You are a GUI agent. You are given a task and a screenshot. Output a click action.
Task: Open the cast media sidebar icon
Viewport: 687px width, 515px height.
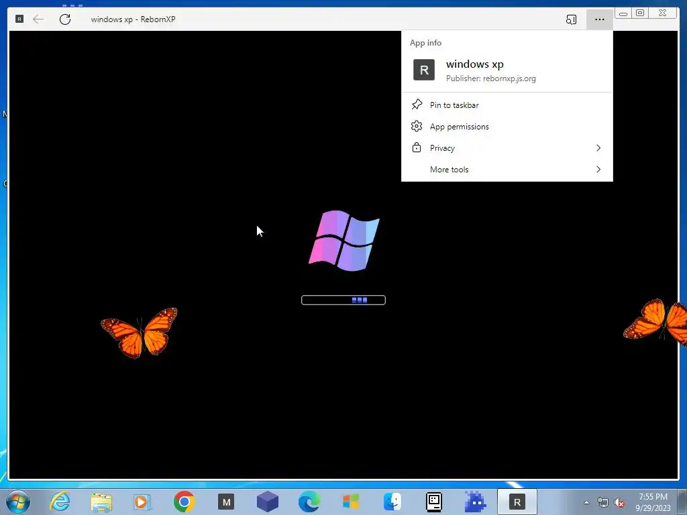571,19
